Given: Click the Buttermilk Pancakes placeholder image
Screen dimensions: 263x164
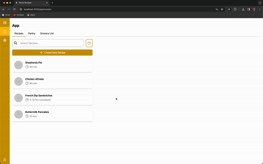Looking at the screenshot, I should tap(18, 114).
